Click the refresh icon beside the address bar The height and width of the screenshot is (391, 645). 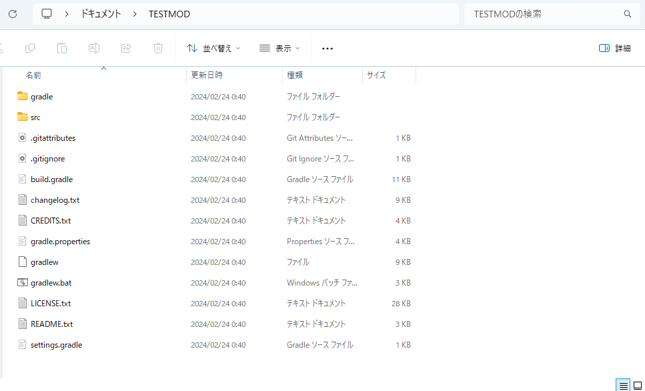[x=13, y=14]
